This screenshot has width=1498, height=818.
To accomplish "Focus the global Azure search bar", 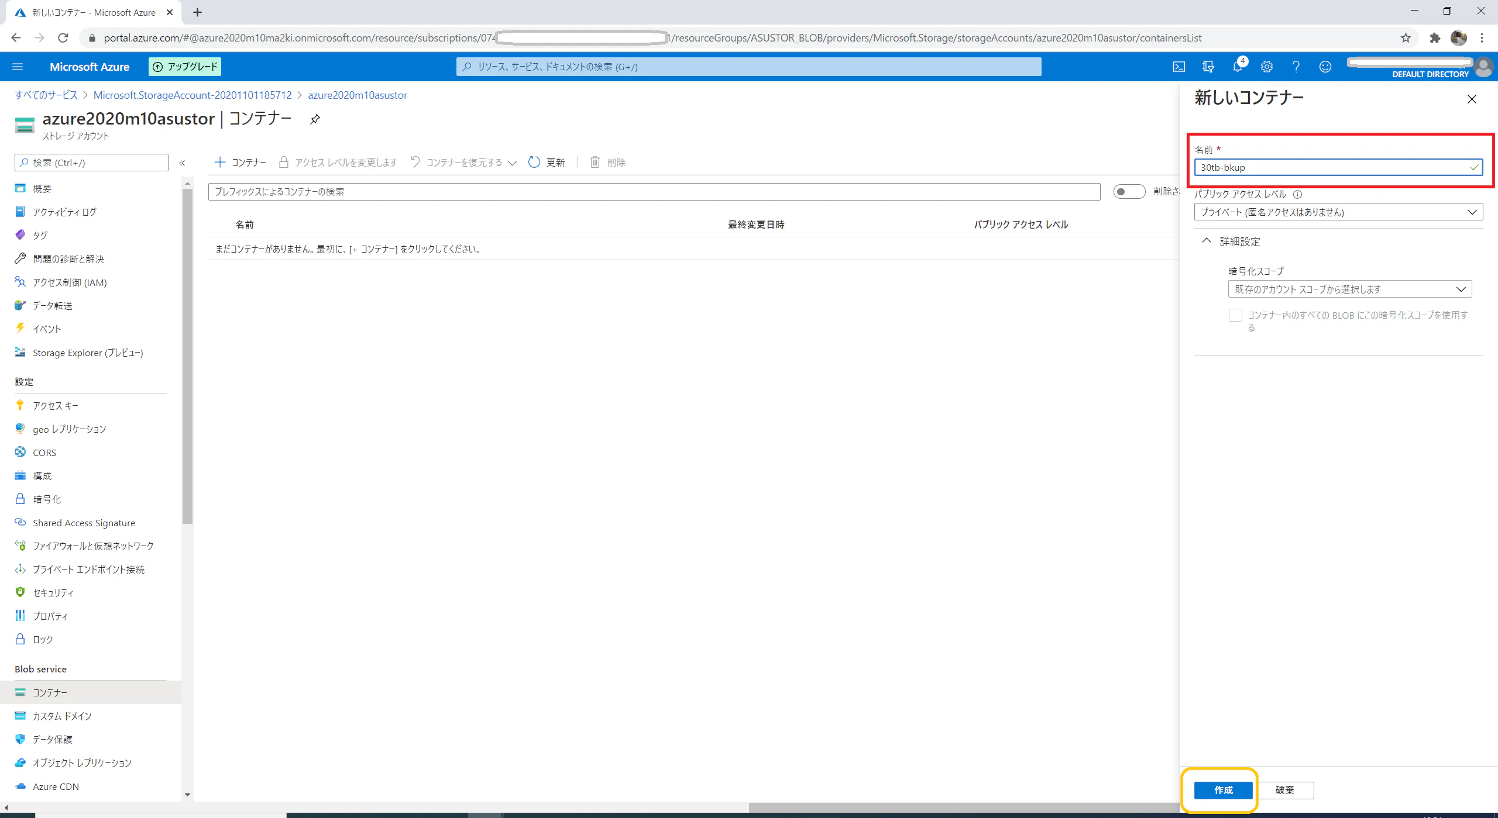I will click(748, 67).
